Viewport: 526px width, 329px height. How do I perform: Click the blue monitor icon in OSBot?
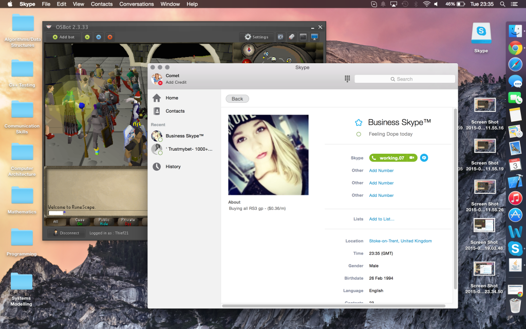click(314, 37)
